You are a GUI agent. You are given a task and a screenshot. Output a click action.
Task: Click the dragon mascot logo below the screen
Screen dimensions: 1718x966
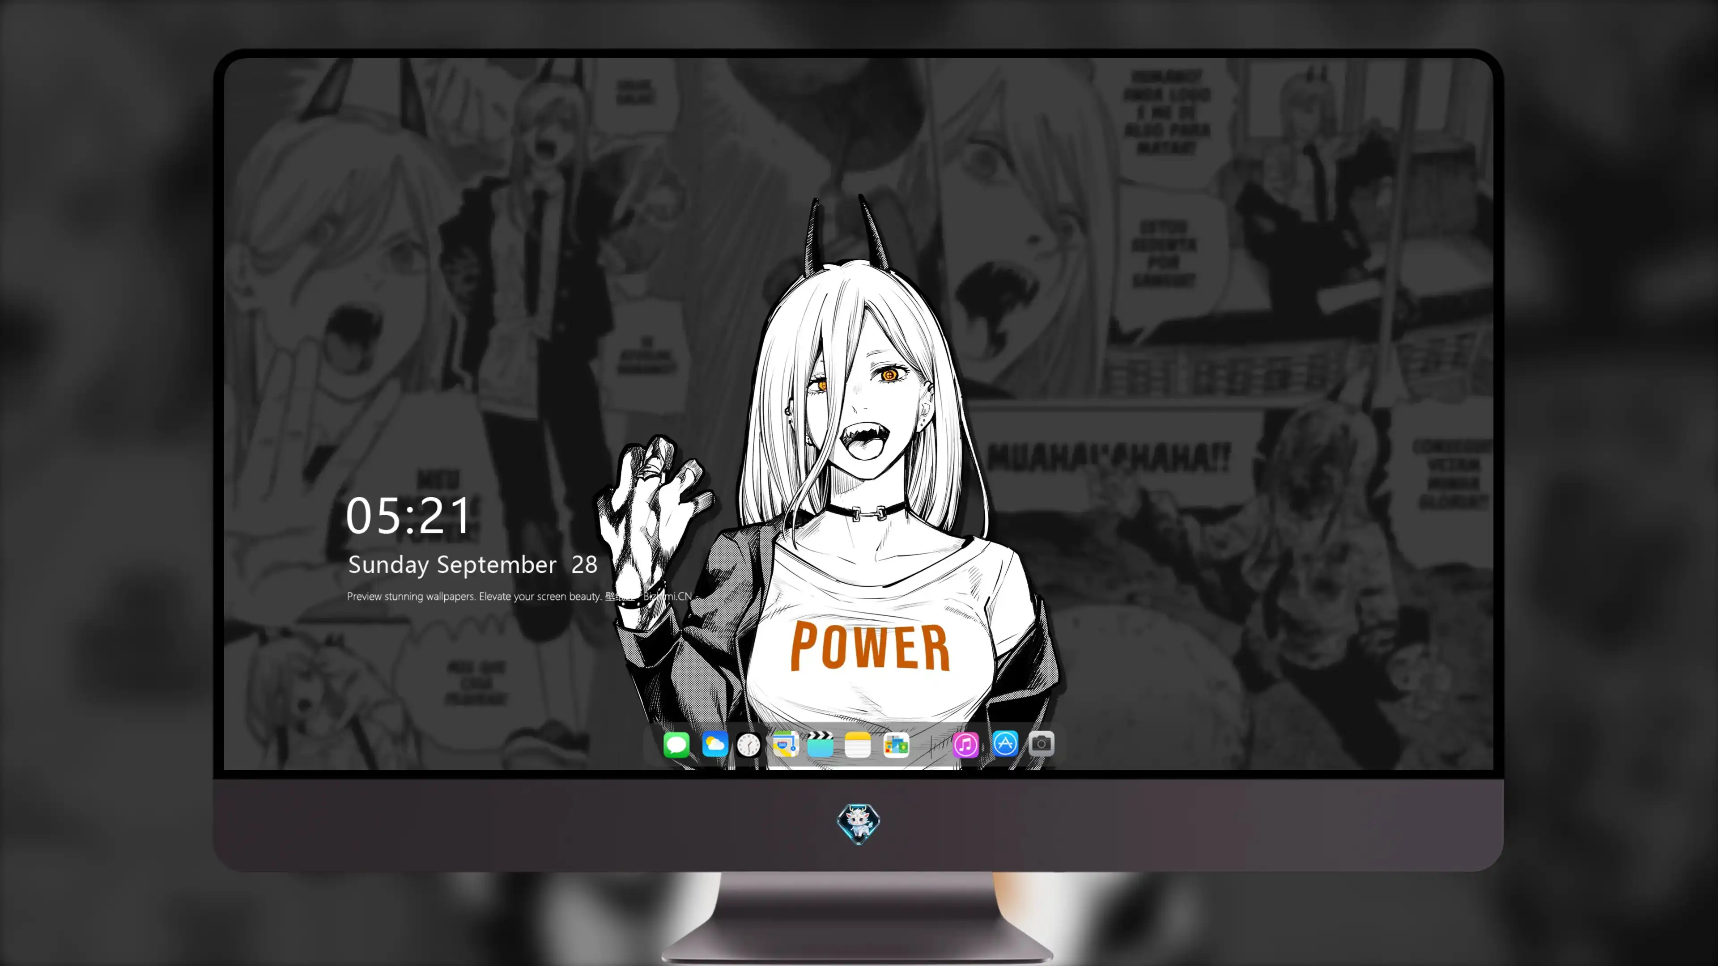click(x=859, y=823)
